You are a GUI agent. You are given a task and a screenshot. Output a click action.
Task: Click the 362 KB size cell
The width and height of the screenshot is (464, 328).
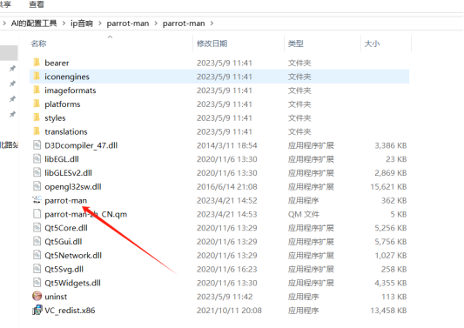tap(393, 200)
